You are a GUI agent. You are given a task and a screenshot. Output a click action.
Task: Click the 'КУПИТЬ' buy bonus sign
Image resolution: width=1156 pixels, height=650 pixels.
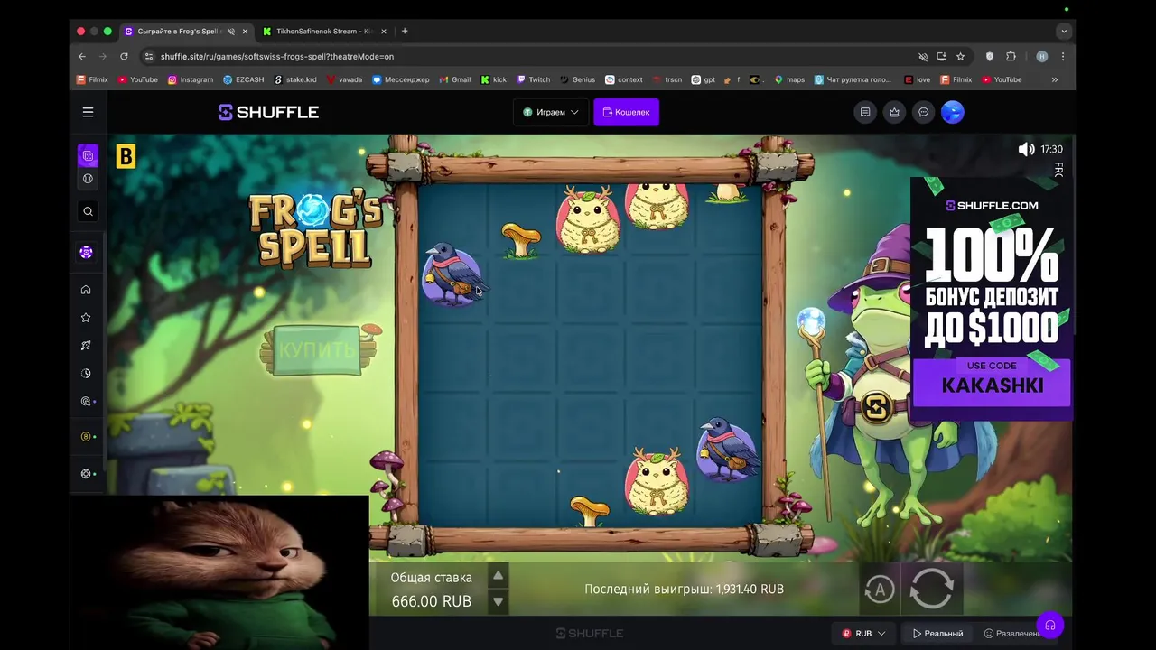tap(317, 350)
